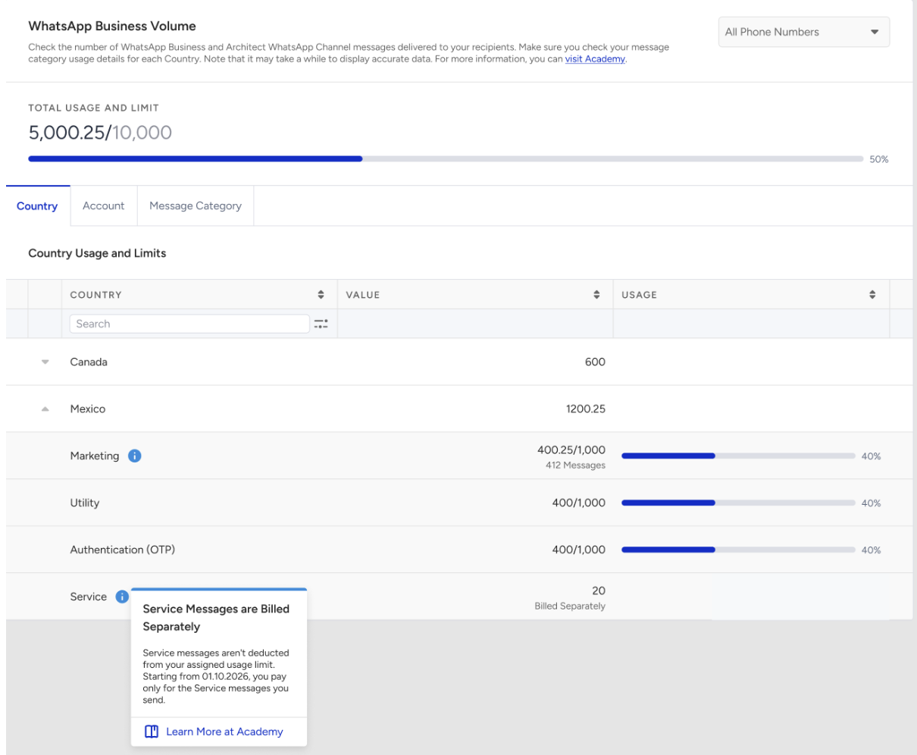Click the Service value 20
This screenshot has width=917, height=755.
[x=599, y=591]
